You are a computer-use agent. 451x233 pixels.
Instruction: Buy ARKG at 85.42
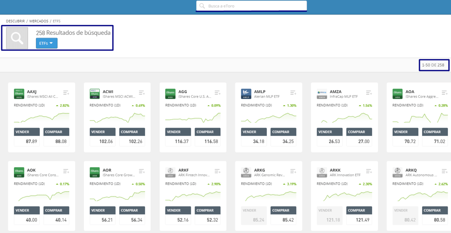[x=284, y=215]
